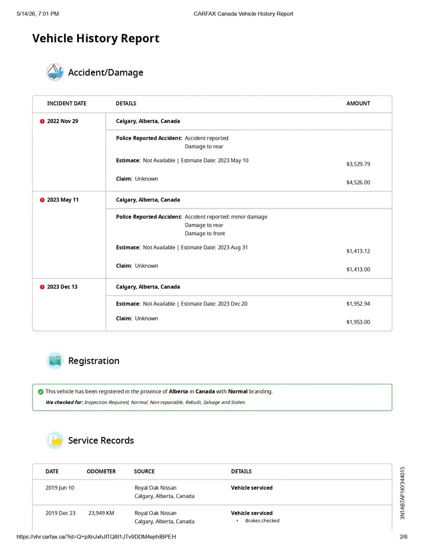Select the $4,526.00 claim amount

(358, 182)
